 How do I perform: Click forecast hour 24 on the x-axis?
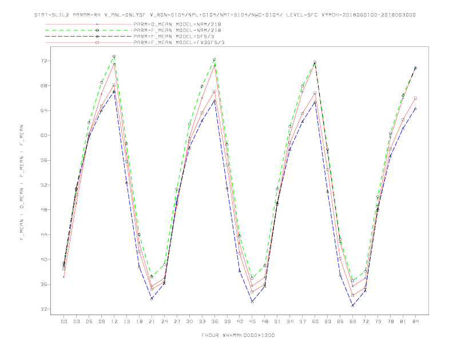pos(164,321)
